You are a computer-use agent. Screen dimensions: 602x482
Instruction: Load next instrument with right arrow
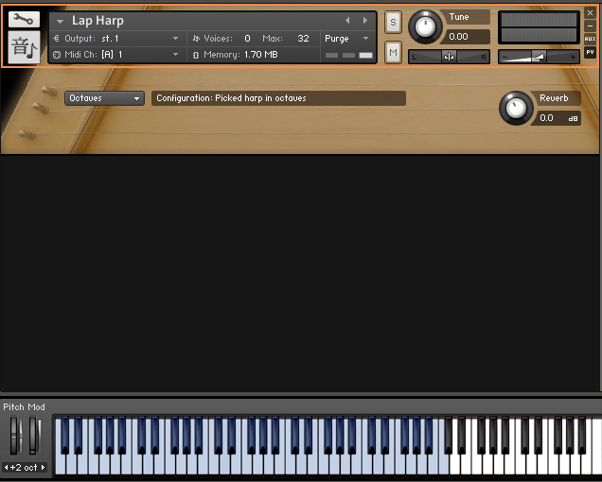click(x=365, y=21)
